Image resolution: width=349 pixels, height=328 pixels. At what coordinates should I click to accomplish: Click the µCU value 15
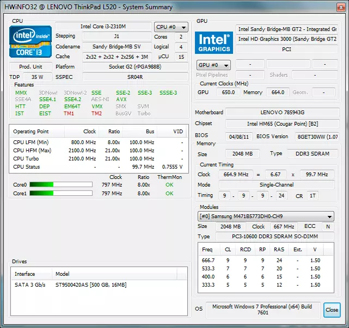tap(181, 57)
